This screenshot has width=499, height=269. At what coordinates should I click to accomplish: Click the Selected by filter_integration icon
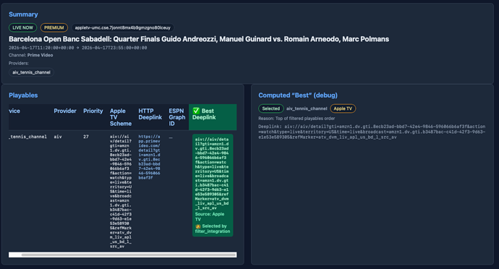pos(198,226)
